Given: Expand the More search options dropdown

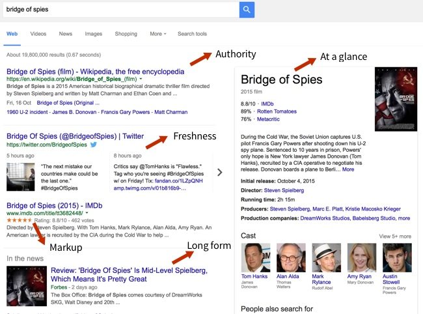Looking at the screenshot, I should (x=157, y=34).
